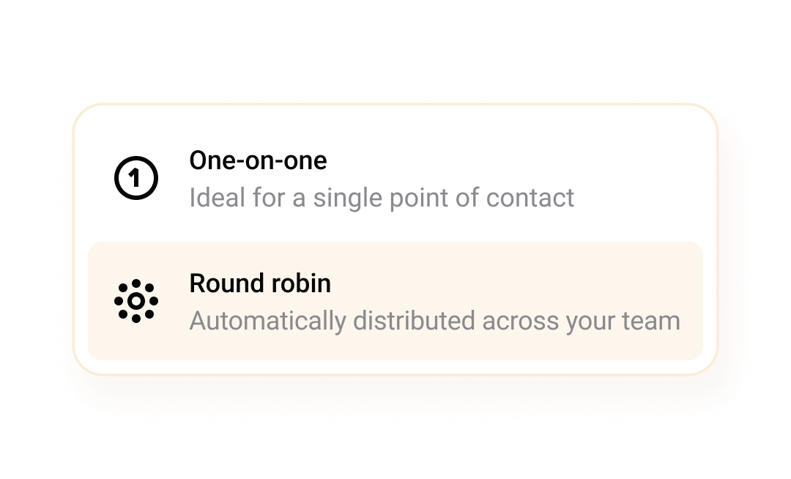Click empty space right of One-on-one title

click(x=513, y=160)
